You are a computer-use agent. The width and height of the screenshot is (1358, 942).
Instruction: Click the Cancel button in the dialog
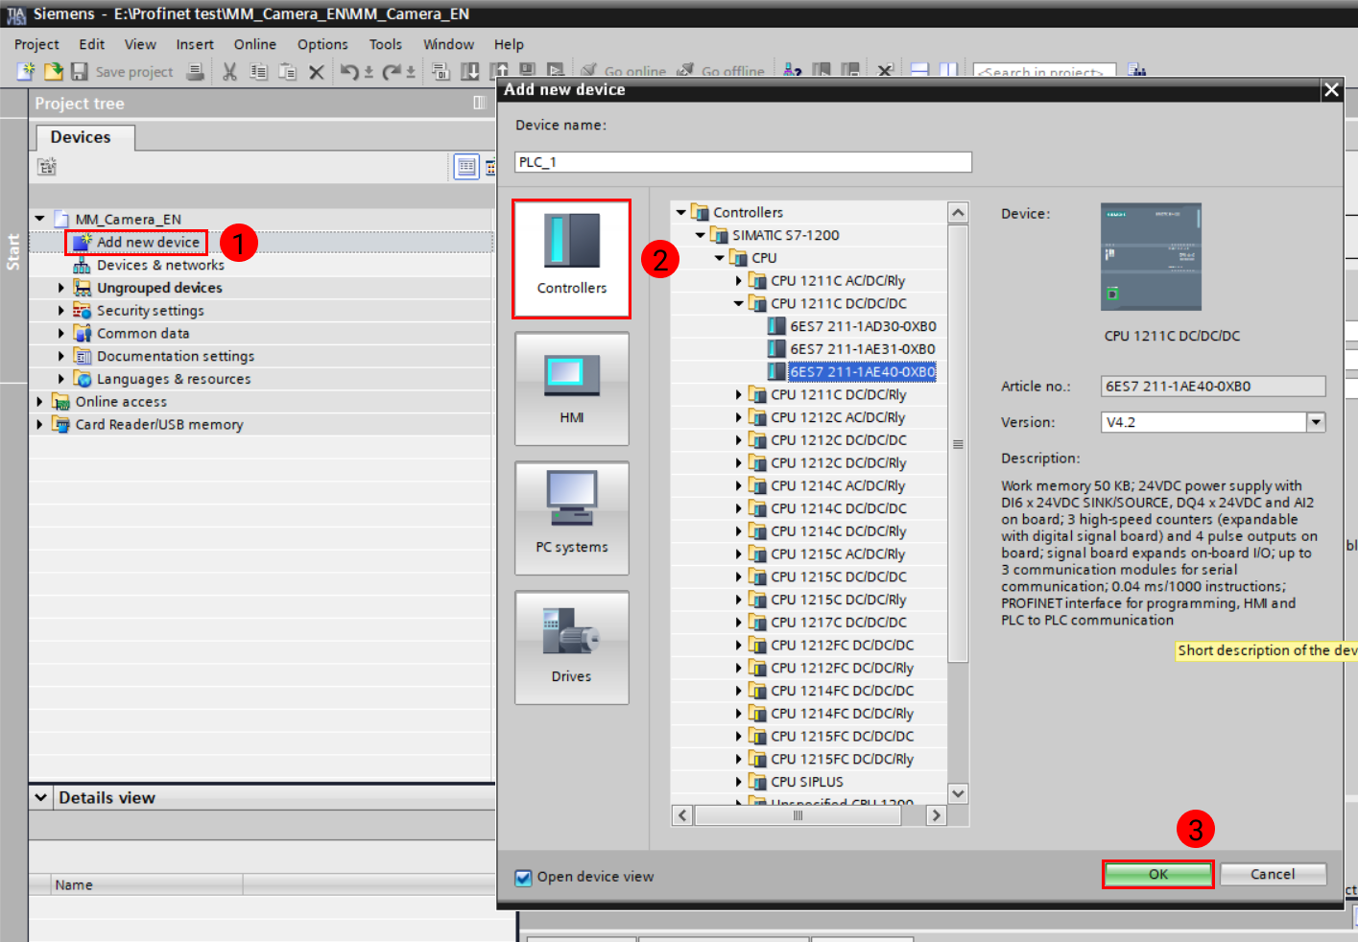pos(1273,874)
